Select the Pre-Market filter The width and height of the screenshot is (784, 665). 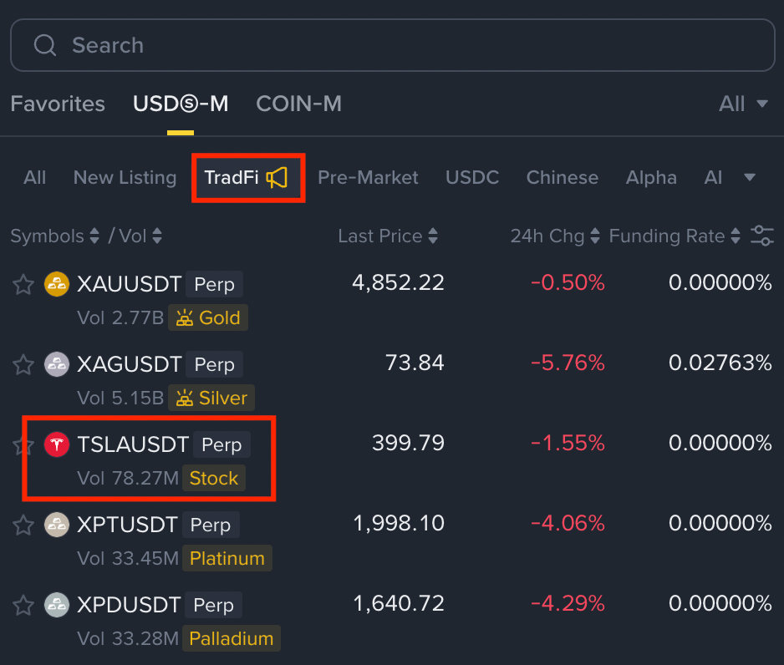[x=368, y=177]
